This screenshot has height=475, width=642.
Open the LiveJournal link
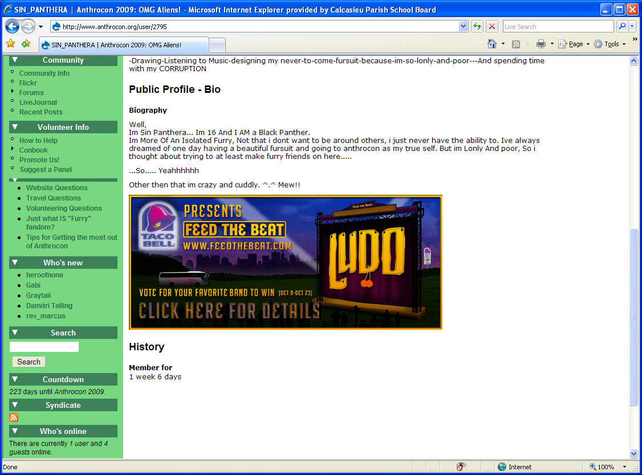[38, 103]
